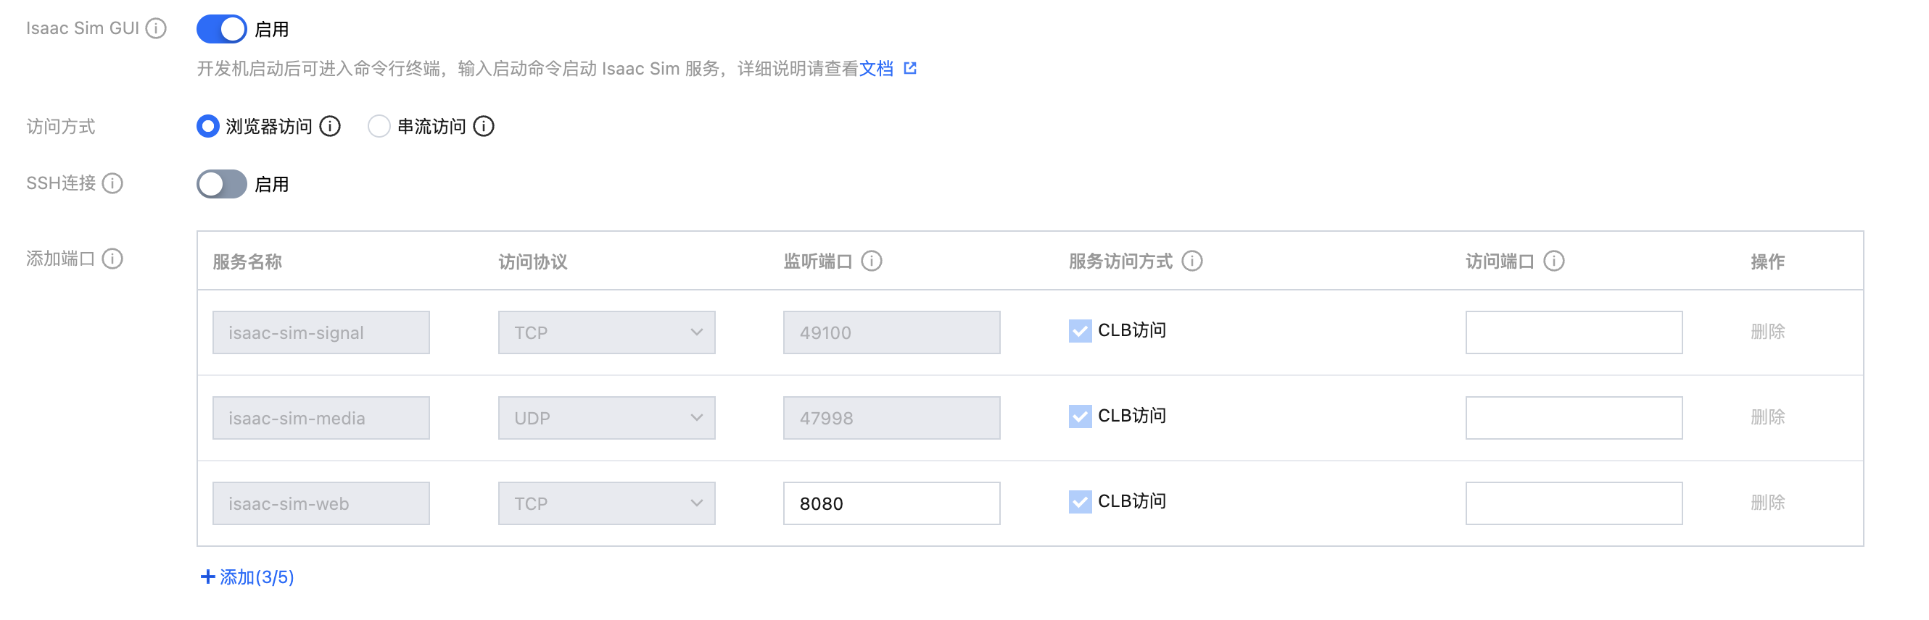The width and height of the screenshot is (1929, 620).
Task: Click info icon in 服务访问方式 column header
Action: 1191,261
